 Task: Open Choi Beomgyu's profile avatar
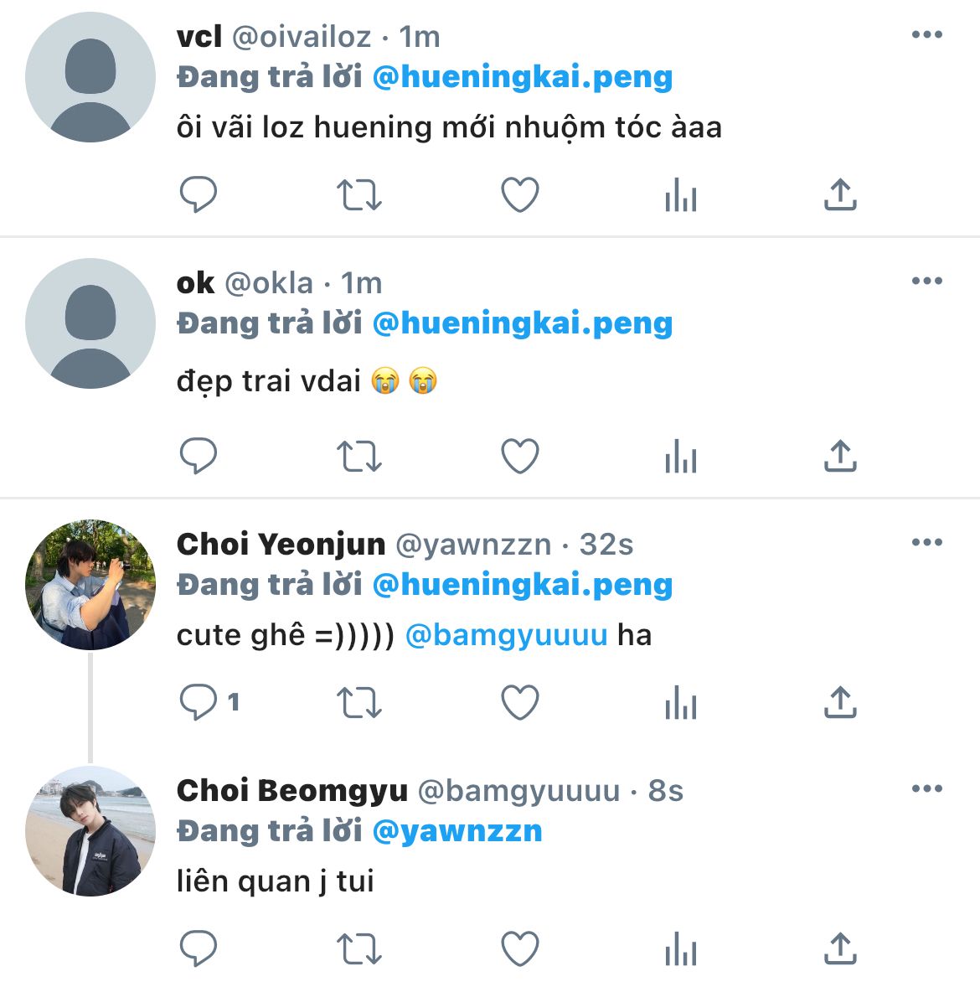[90, 831]
